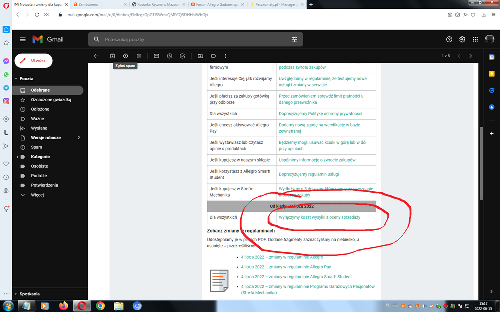Open Google Tasks side panel
This screenshot has height=312, width=500.
coord(491,90)
